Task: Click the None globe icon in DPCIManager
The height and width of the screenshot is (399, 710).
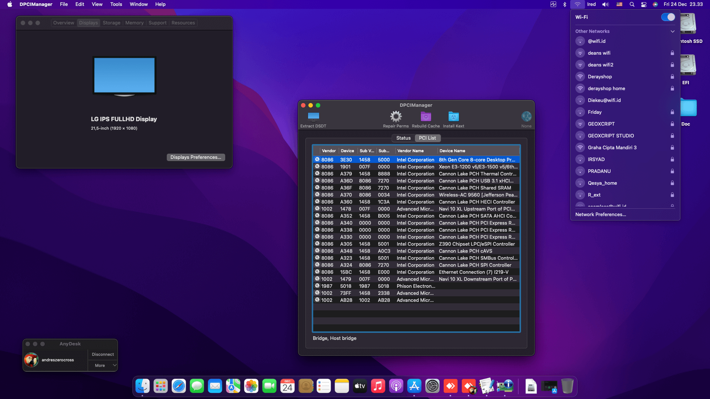Action: [x=526, y=117]
